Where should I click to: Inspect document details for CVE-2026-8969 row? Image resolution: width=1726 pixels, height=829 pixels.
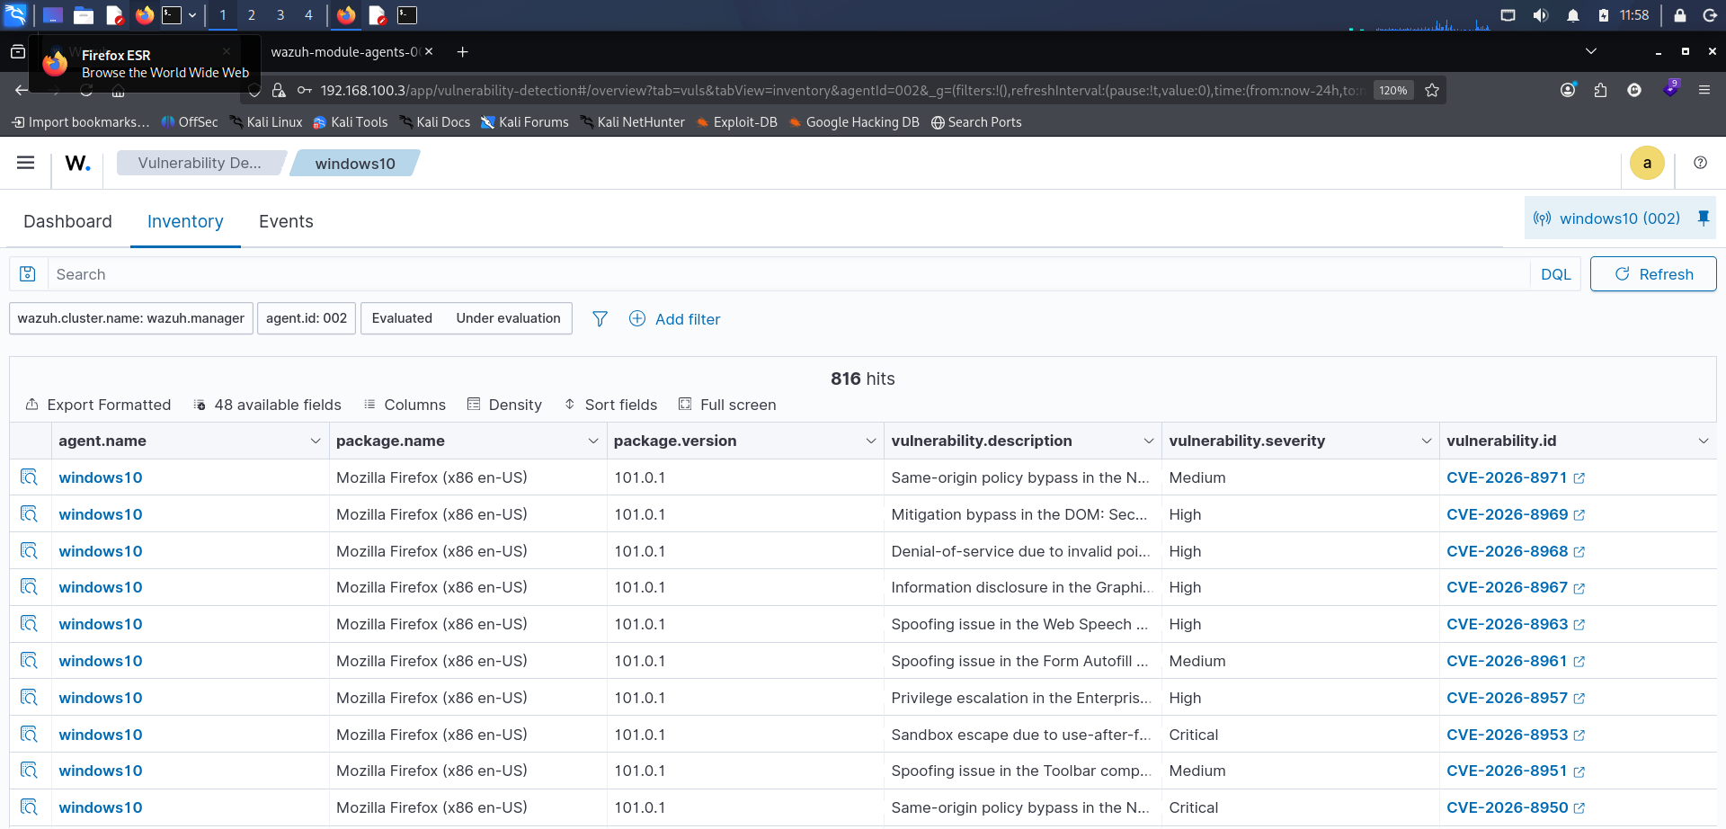point(29,514)
